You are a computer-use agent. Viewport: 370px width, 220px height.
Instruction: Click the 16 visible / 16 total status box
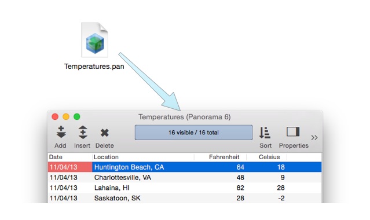coord(193,133)
